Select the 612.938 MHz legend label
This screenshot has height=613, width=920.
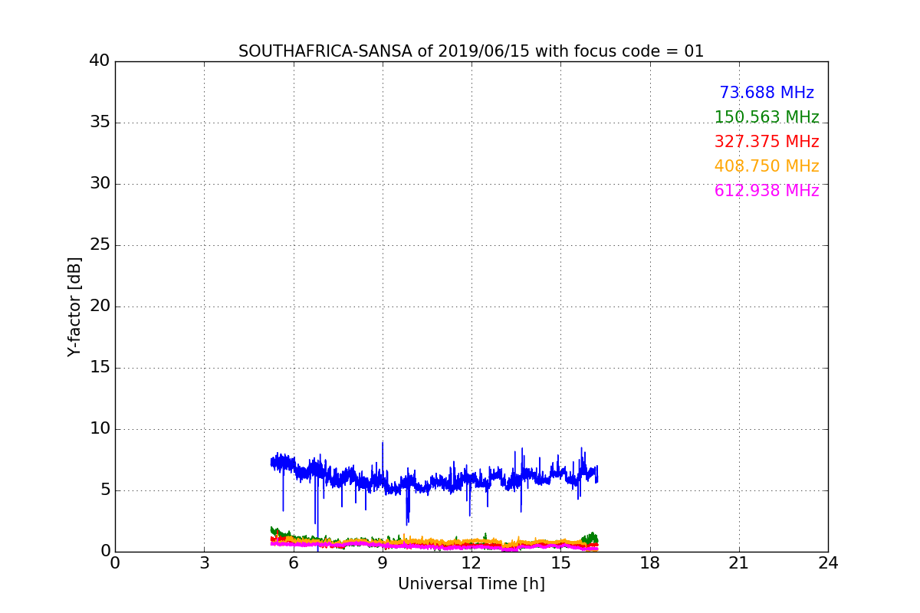(767, 191)
